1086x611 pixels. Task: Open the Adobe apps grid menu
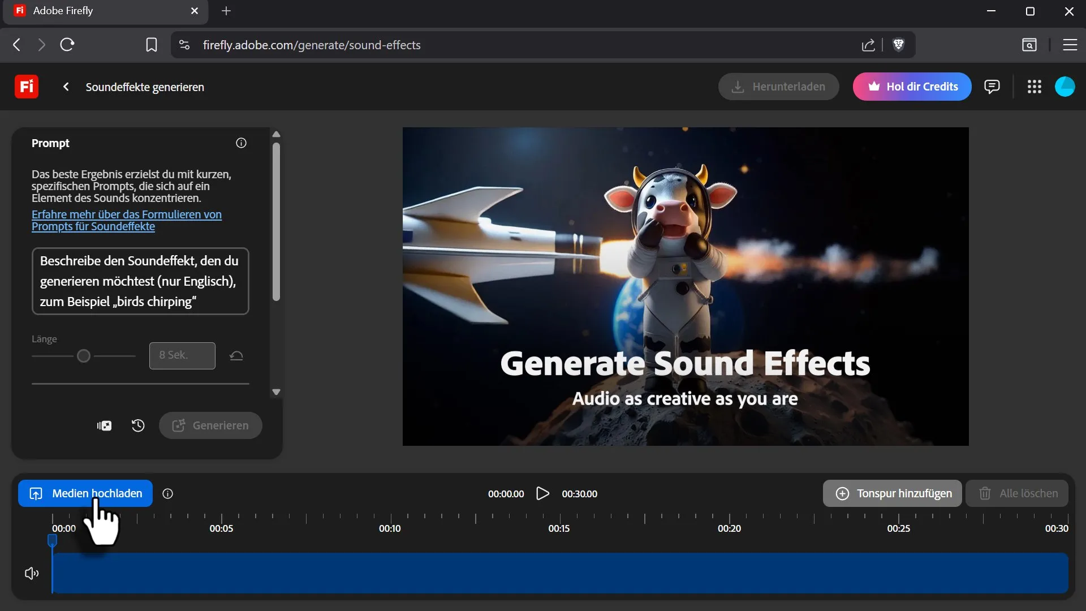click(1035, 87)
